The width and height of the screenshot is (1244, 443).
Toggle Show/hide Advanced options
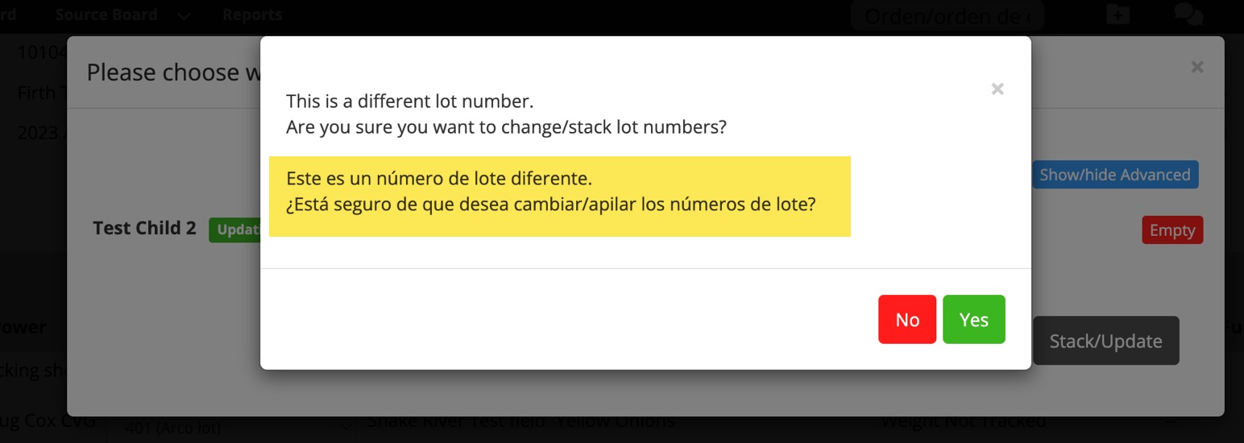point(1114,175)
